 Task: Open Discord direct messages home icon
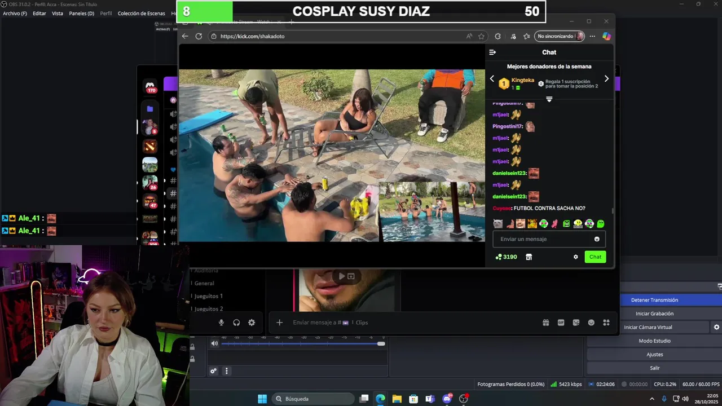(x=150, y=87)
